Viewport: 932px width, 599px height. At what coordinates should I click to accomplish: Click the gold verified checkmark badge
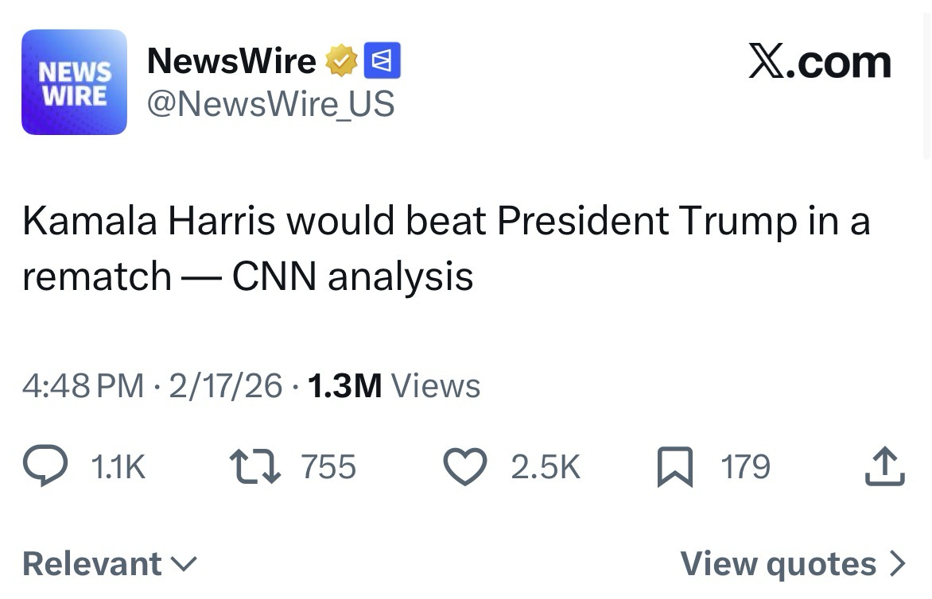coord(341,62)
